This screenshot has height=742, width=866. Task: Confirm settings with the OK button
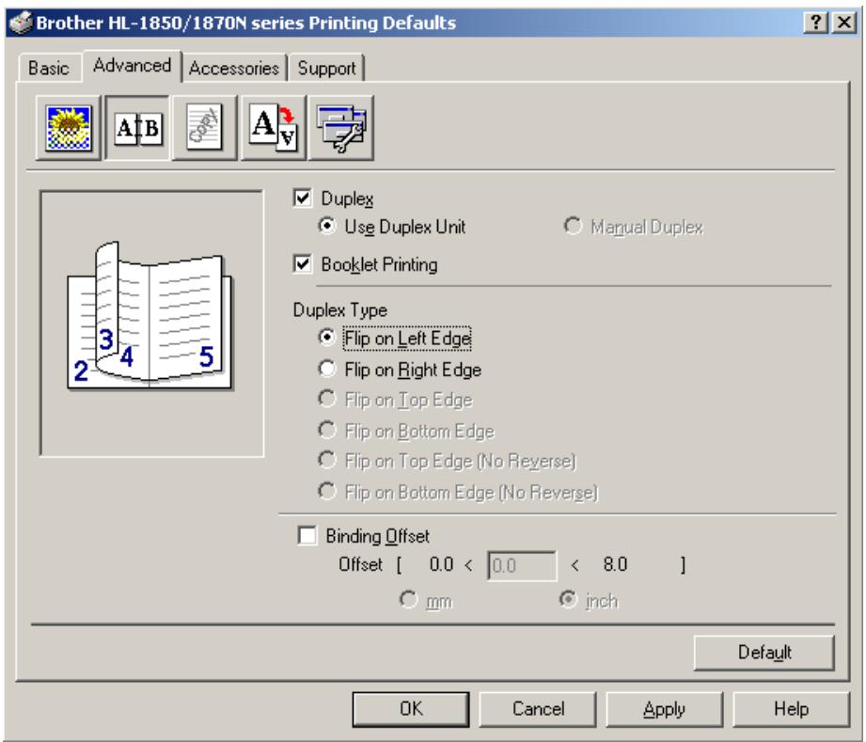coord(411,709)
